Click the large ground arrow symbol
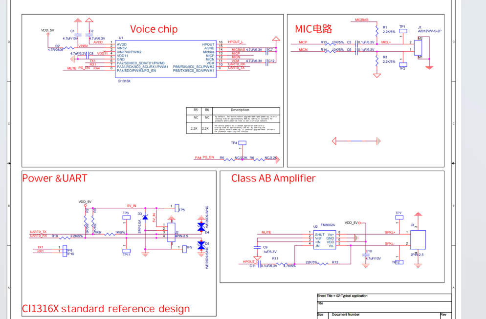 356,141
